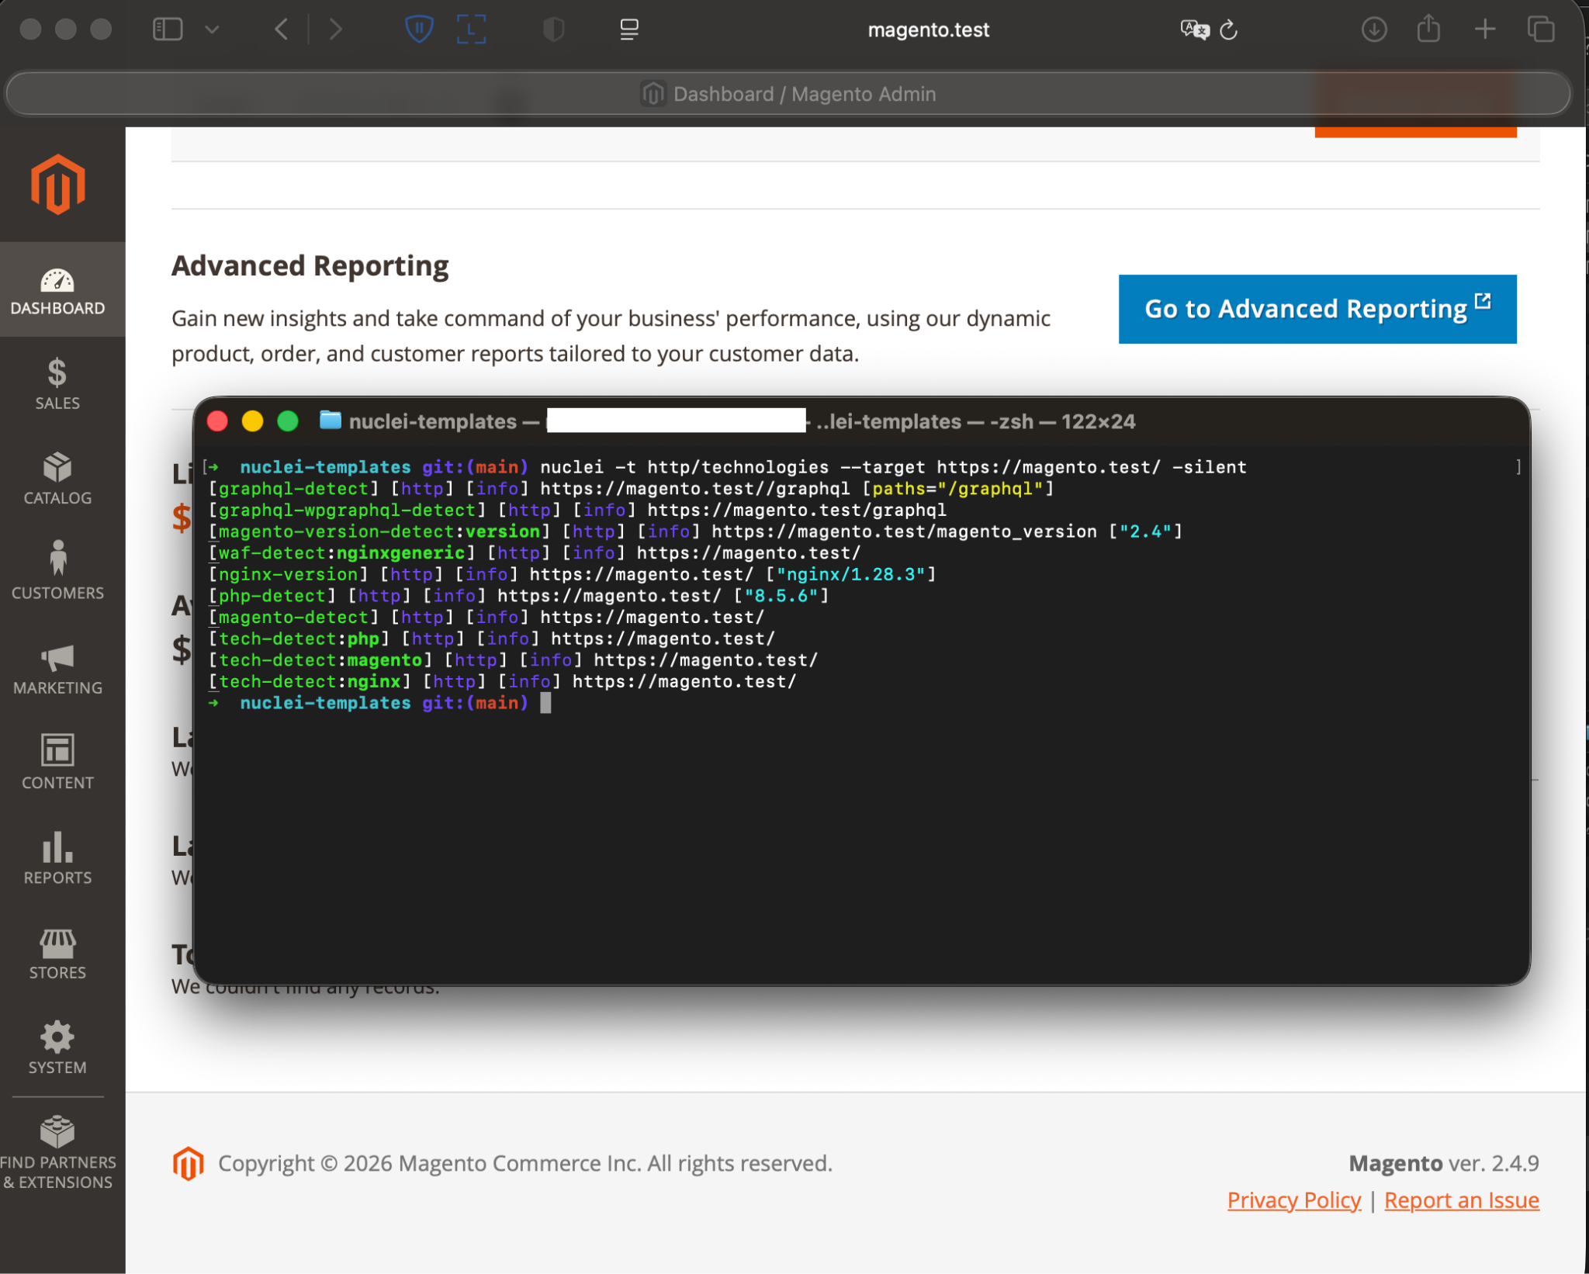
Task: Go back in Safari history
Action: pyautogui.click(x=281, y=29)
